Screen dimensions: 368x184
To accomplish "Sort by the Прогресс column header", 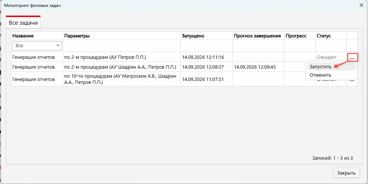I will pyautogui.click(x=300, y=36).
